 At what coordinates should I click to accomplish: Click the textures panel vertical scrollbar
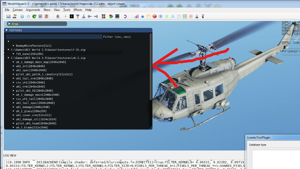click(151, 67)
